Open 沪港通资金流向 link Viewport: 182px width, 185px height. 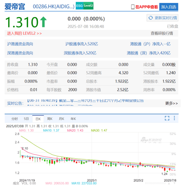20,44
